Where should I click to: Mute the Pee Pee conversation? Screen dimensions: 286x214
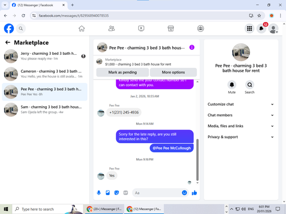point(232,84)
